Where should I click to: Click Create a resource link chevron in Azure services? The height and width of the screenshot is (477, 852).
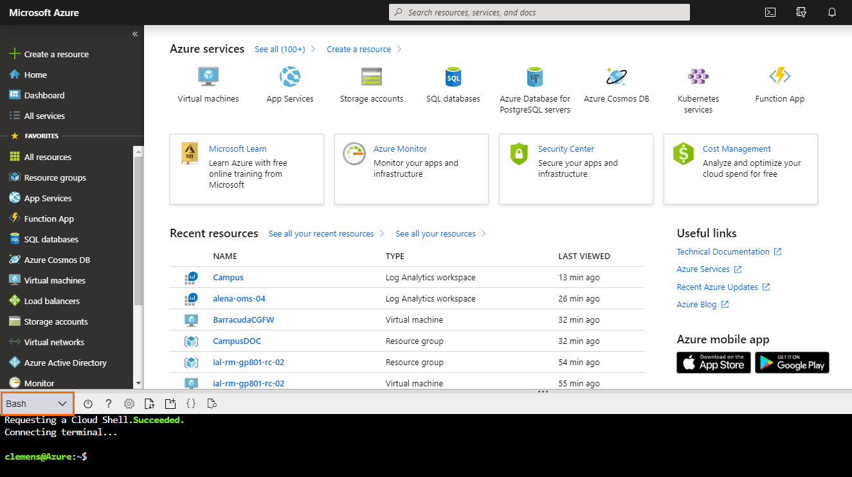tap(399, 49)
